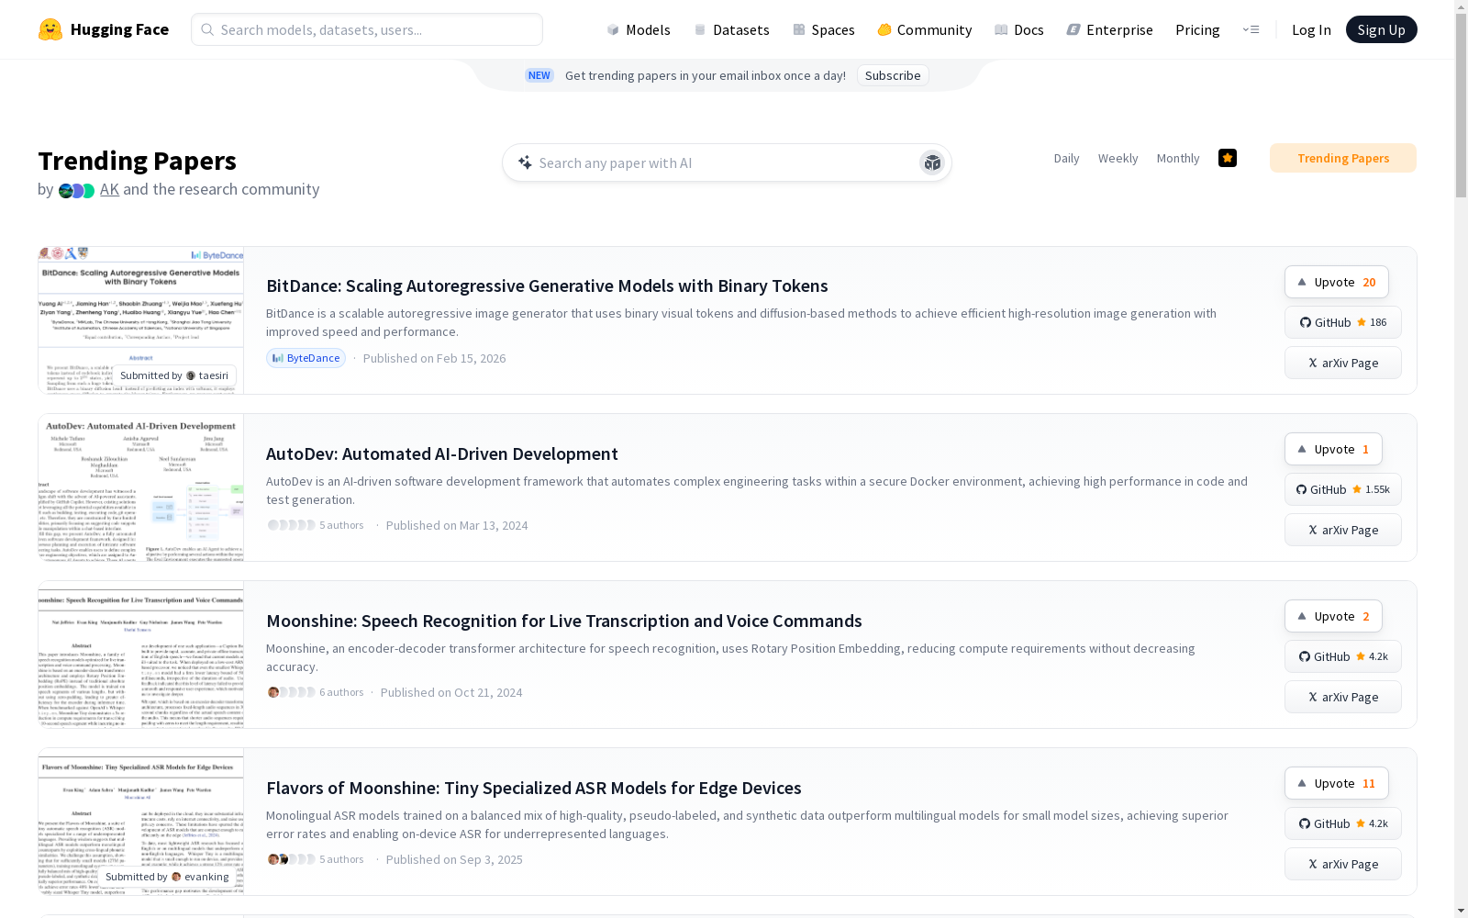Open Models page from navigation
The height and width of the screenshot is (918, 1468).
[639, 29]
